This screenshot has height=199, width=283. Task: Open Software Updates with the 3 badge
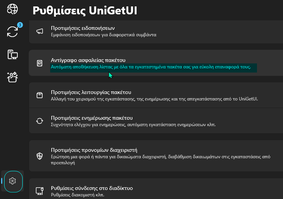[12, 32]
